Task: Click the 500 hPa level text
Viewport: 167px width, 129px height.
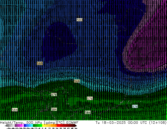Action: click(x=34, y=122)
